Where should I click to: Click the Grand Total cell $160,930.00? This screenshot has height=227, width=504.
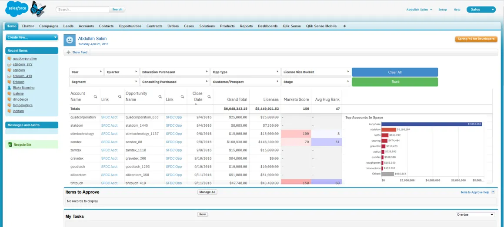(231, 142)
